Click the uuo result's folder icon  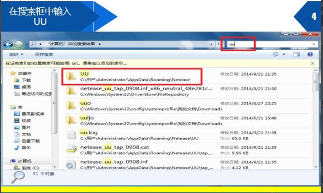[x=71, y=106]
